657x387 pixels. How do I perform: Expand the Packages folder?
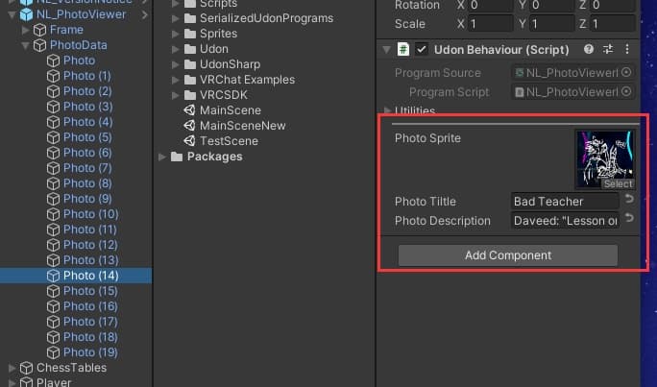161,157
